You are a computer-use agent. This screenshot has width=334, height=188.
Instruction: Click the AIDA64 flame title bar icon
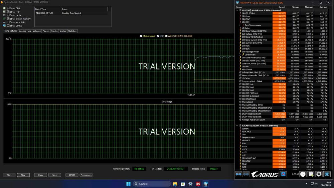[x=2, y=2]
